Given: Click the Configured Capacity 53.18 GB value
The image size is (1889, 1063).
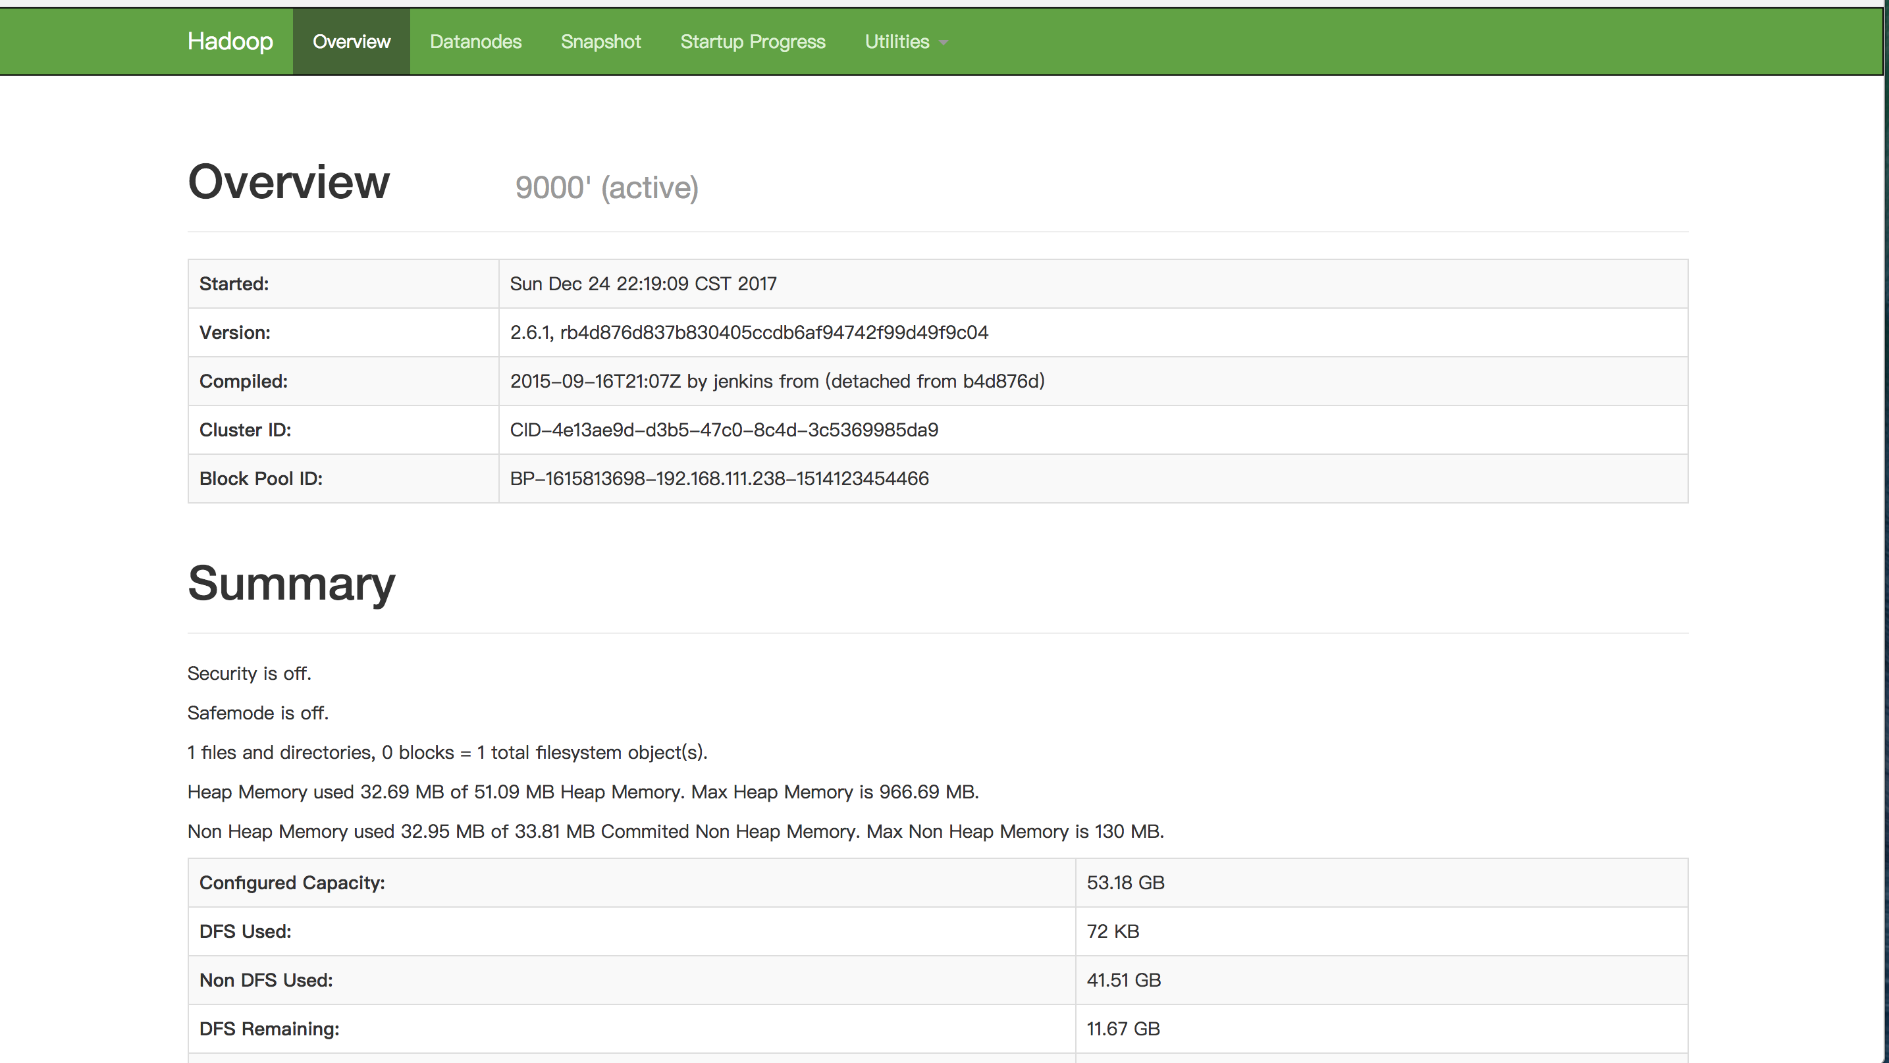Looking at the screenshot, I should tap(1125, 883).
